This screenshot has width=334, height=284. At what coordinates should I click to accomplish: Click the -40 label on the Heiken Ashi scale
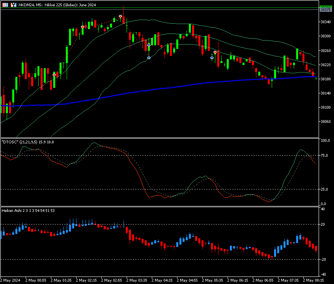(323, 275)
